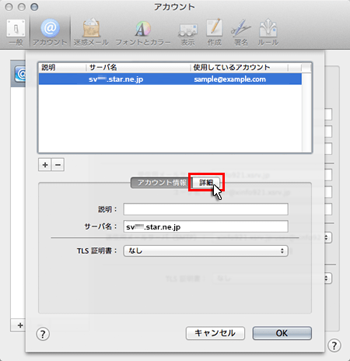Confirm with the OK button

click(x=282, y=333)
